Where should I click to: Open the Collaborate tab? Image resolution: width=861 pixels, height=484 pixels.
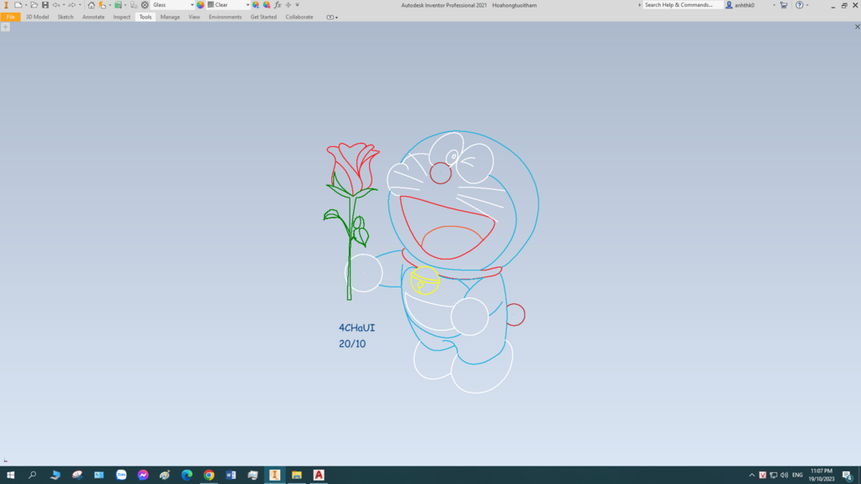299,17
